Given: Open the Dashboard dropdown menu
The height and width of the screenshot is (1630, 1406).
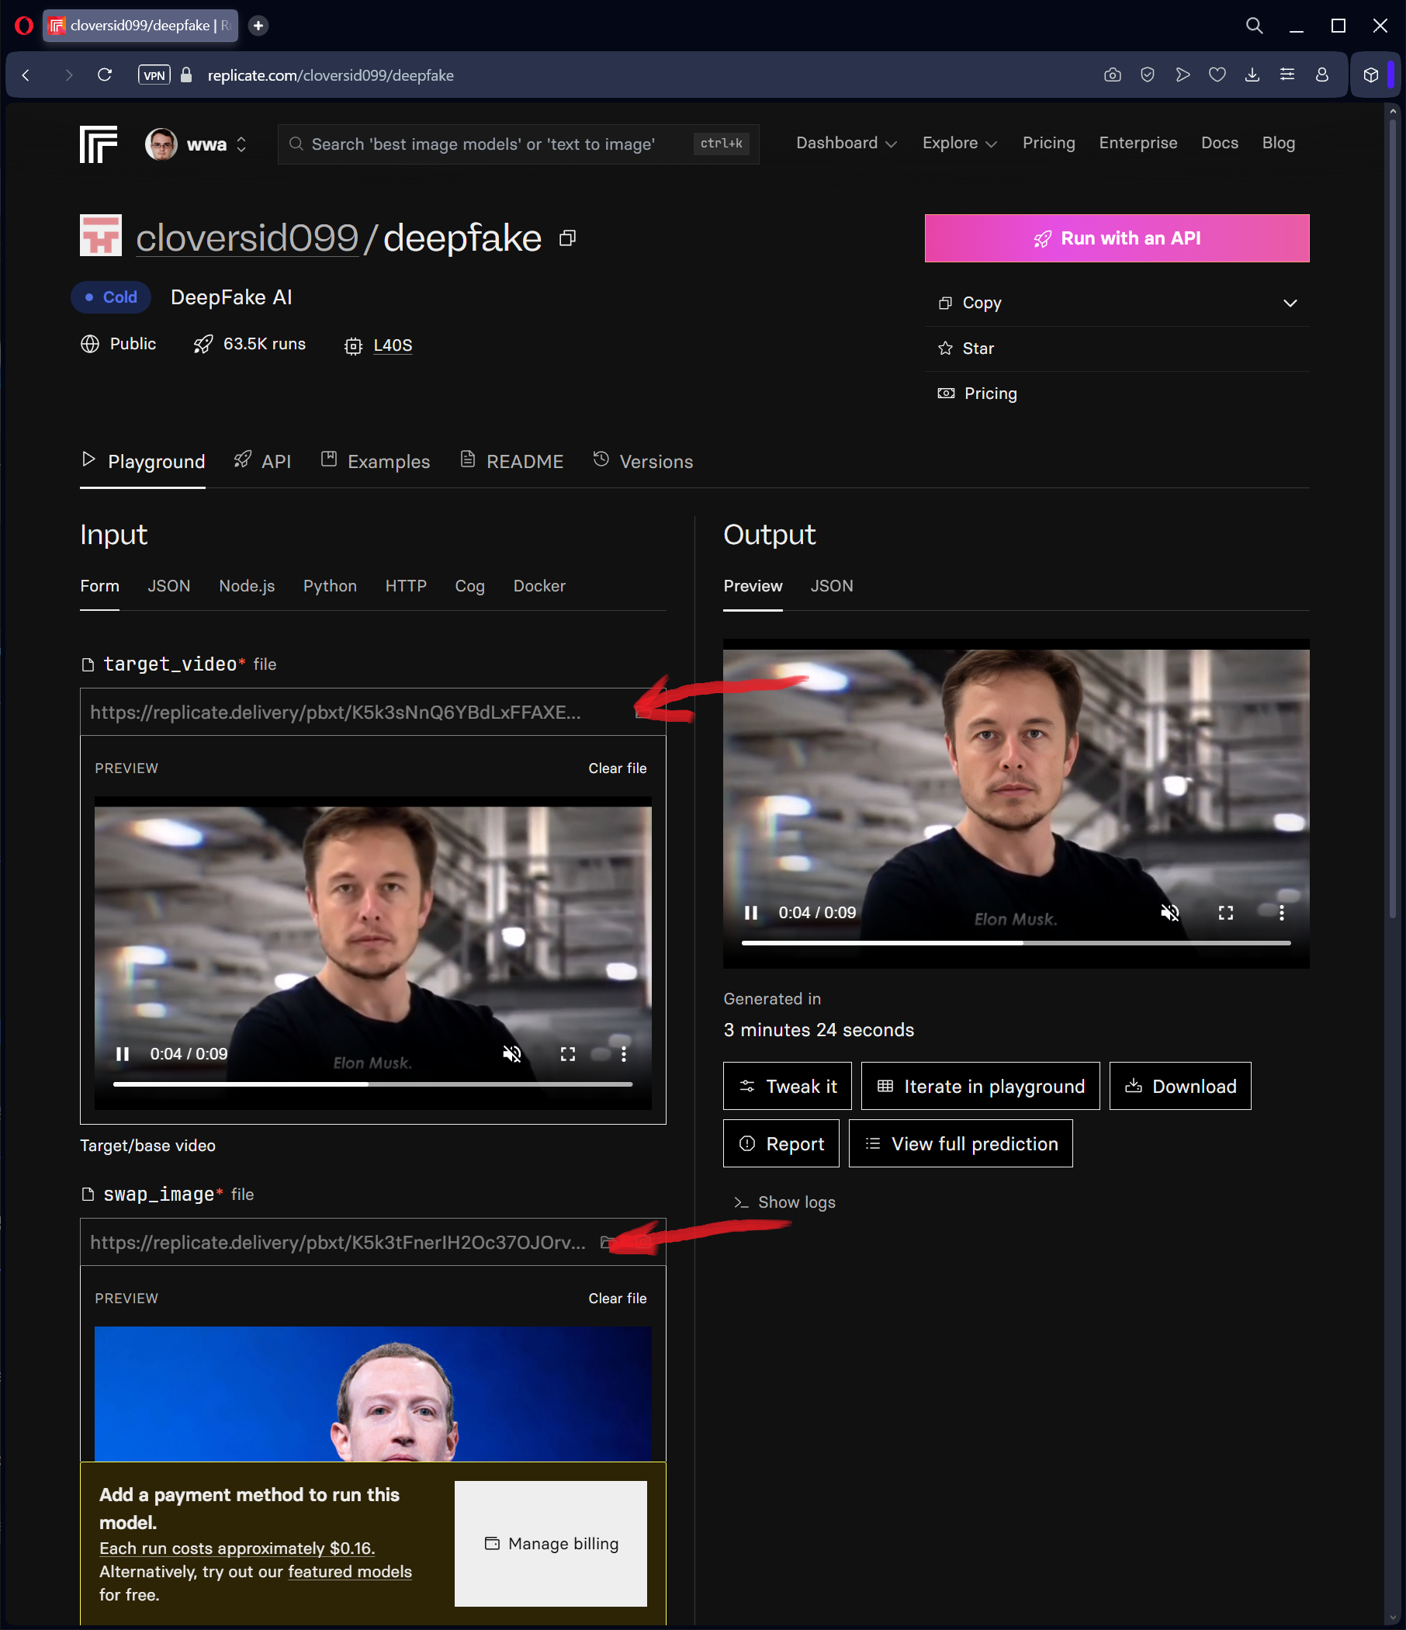Looking at the screenshot, I should point(846,143).
